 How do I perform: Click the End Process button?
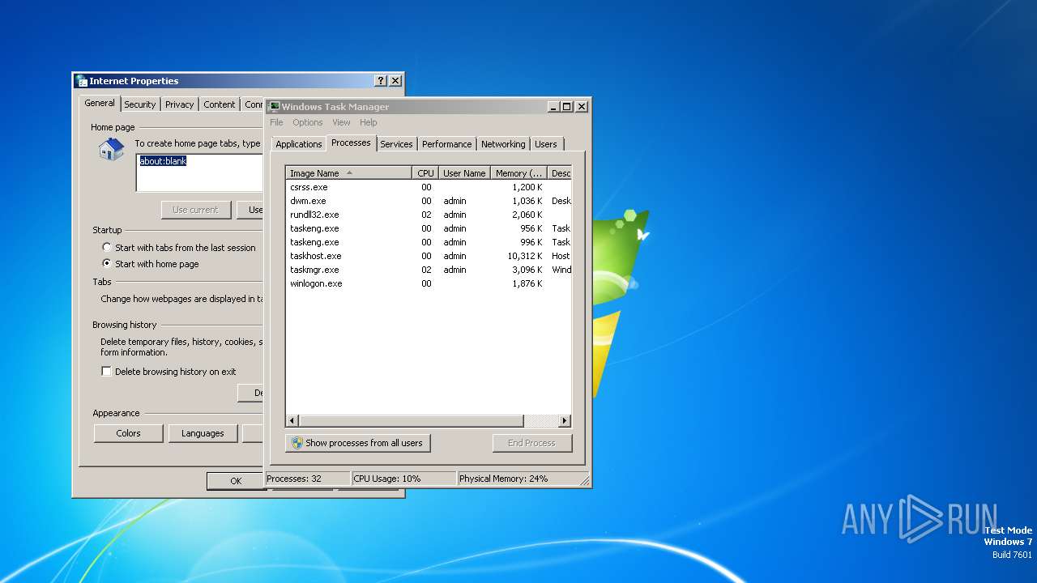[531, 443]
